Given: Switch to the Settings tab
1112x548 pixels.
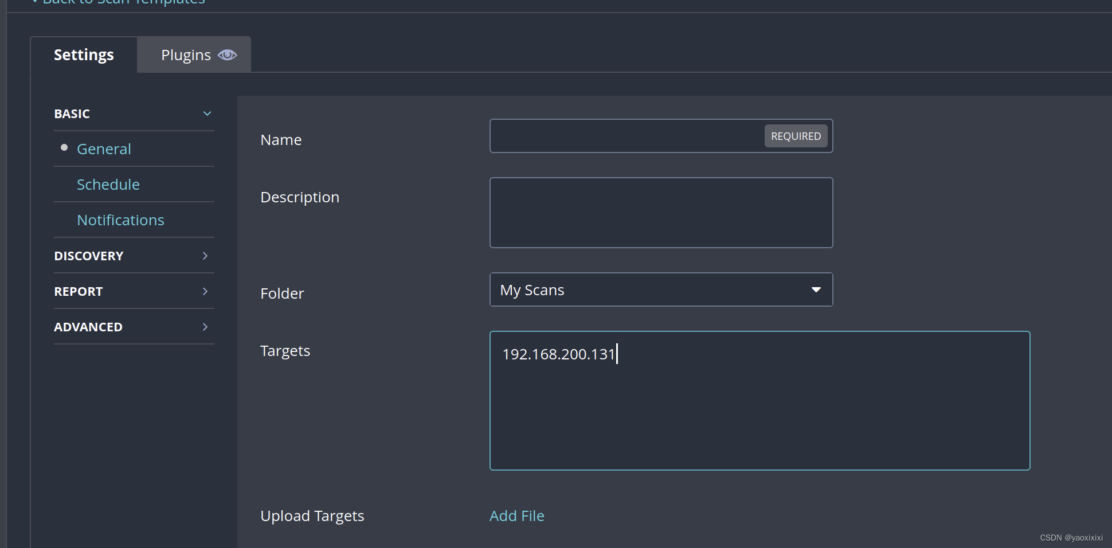Looking at the screenshot, I should click(84, 55).
